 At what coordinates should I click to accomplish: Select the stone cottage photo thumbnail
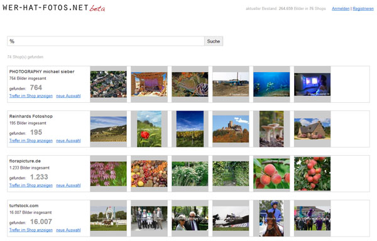tap(312, 129)
